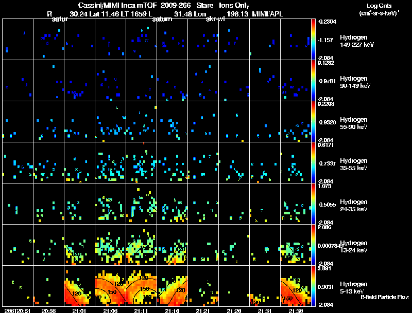Click the (cm²-sr-s-keV) units label
Image resolution: width=412 pixels, height=313 pixels.
[379, 13]
